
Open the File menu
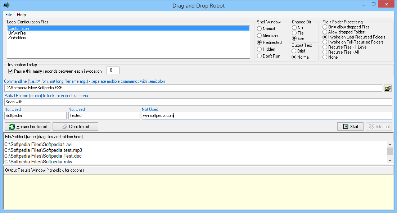point(9,15)
